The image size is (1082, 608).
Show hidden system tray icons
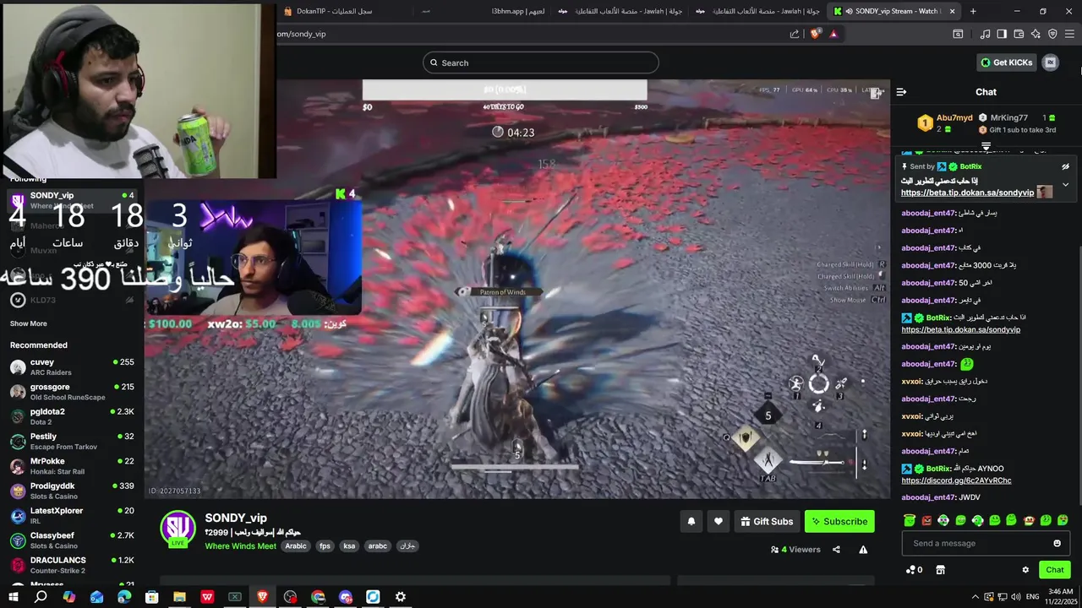975,596
